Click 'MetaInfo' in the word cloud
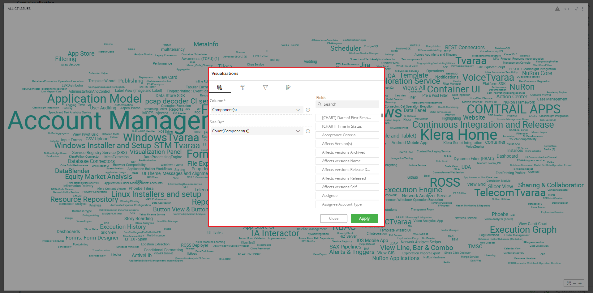The height and width of the screenshot is (293, 593). click(x=206, y=44)
